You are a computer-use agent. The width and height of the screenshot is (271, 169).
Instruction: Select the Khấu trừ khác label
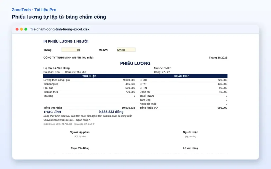pos(148,104)
